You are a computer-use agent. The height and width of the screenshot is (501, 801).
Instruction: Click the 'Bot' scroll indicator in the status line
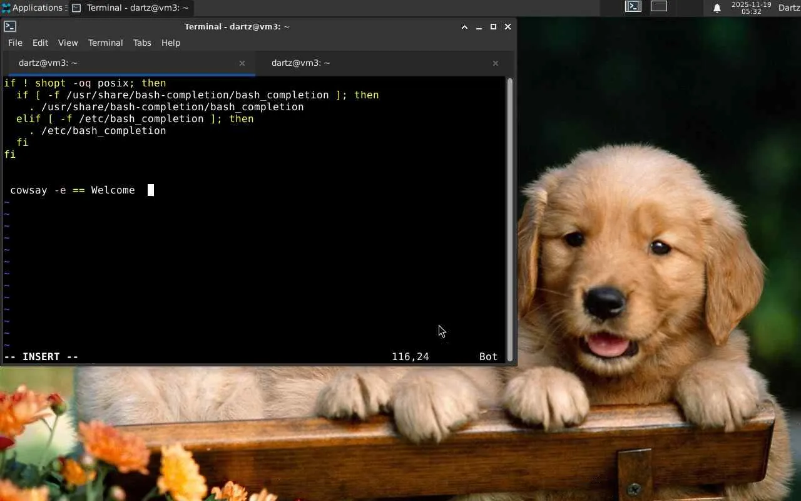coord(489,357)
